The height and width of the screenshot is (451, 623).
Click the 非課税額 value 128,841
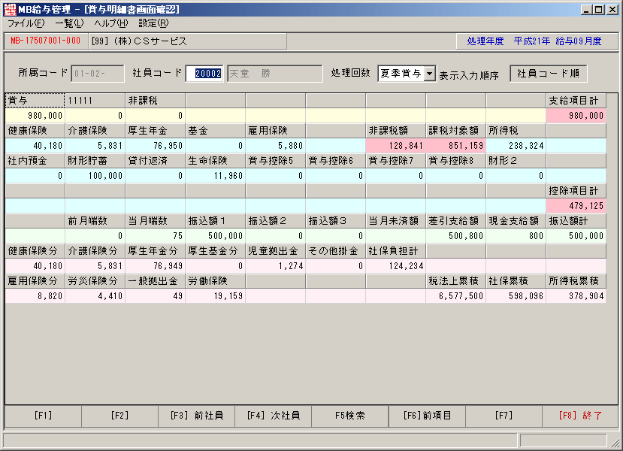396,146
